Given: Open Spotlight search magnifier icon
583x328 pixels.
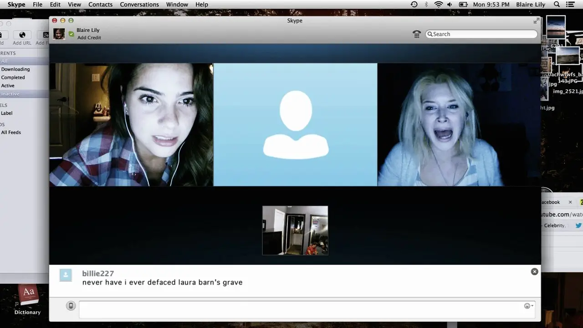Looking at the screenshot, I should point(557,5).
